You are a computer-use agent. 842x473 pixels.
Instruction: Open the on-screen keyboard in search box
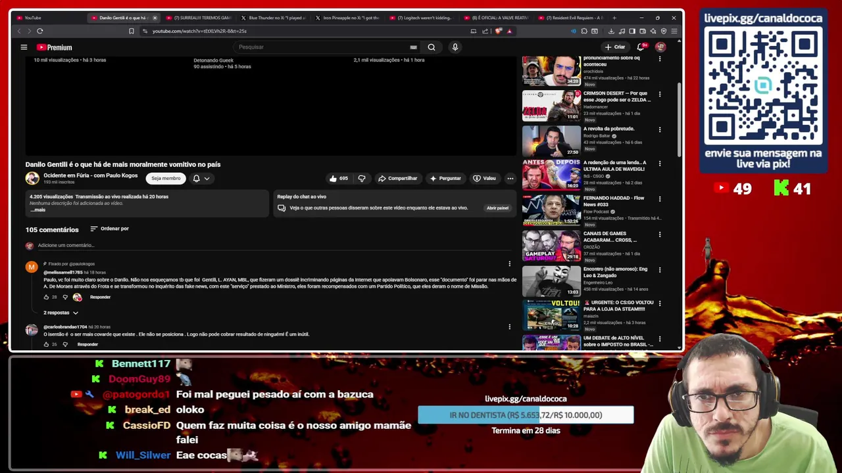click(413, 47)
